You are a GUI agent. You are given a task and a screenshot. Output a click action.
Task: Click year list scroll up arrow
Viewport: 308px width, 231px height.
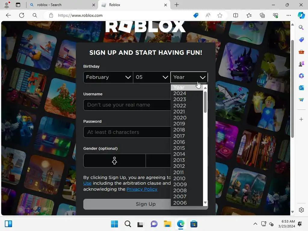coord(205,88)
